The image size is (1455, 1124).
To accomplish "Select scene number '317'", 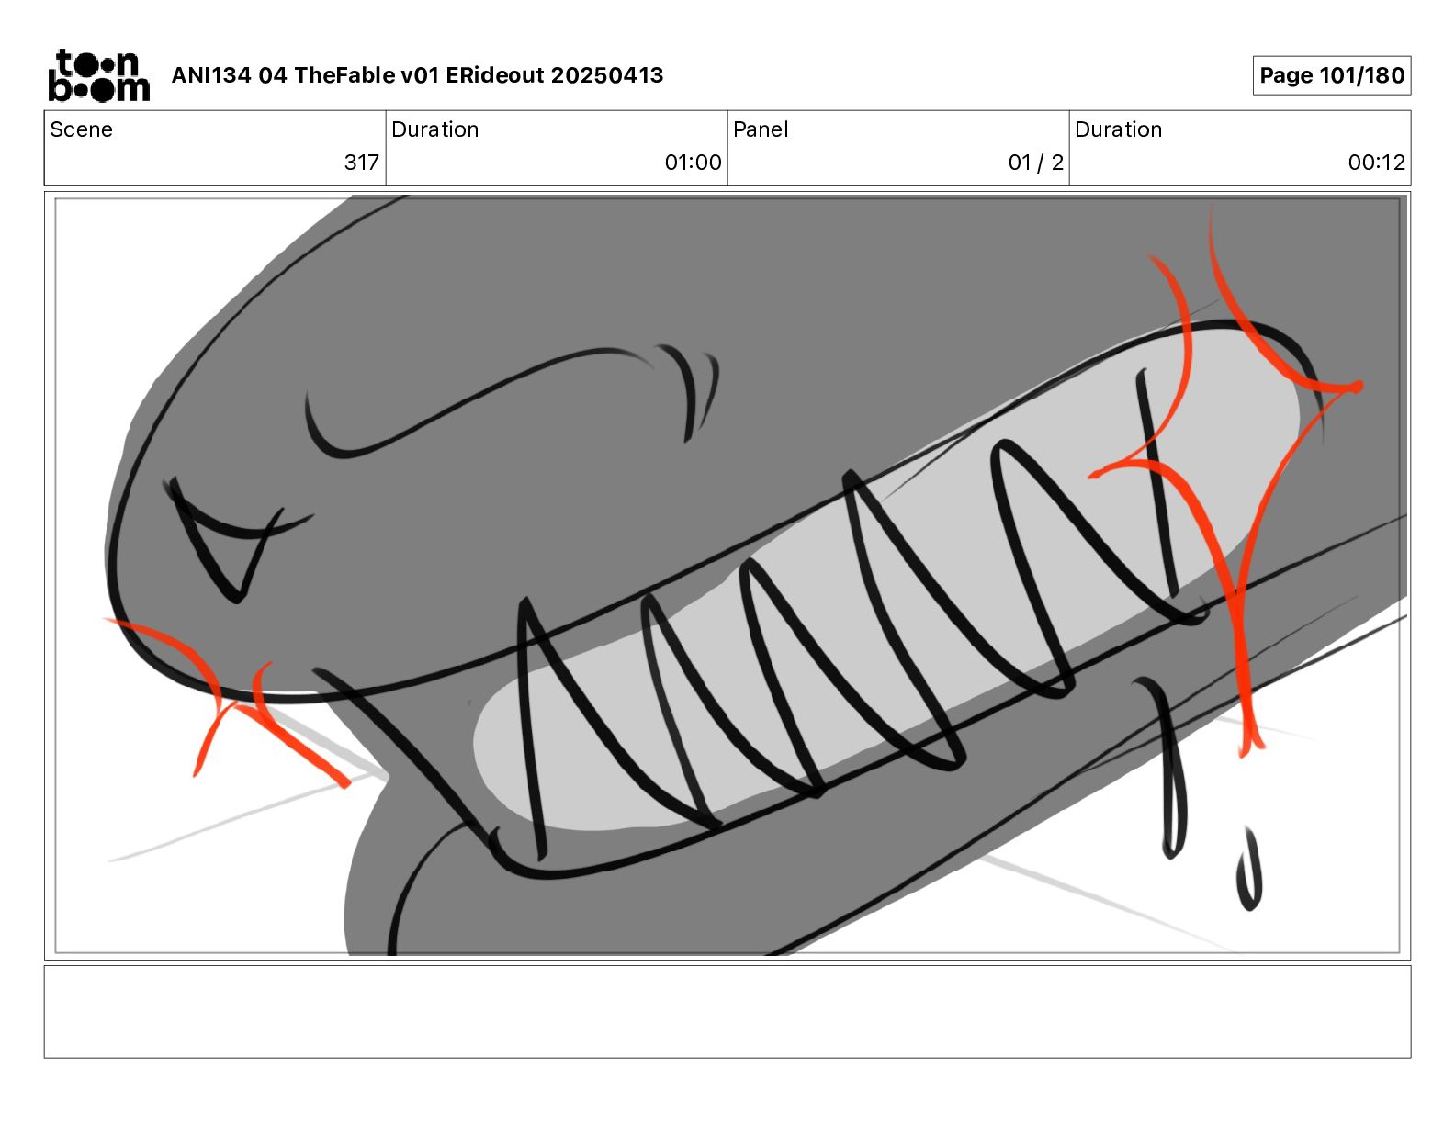I will (x=361, y=163).
